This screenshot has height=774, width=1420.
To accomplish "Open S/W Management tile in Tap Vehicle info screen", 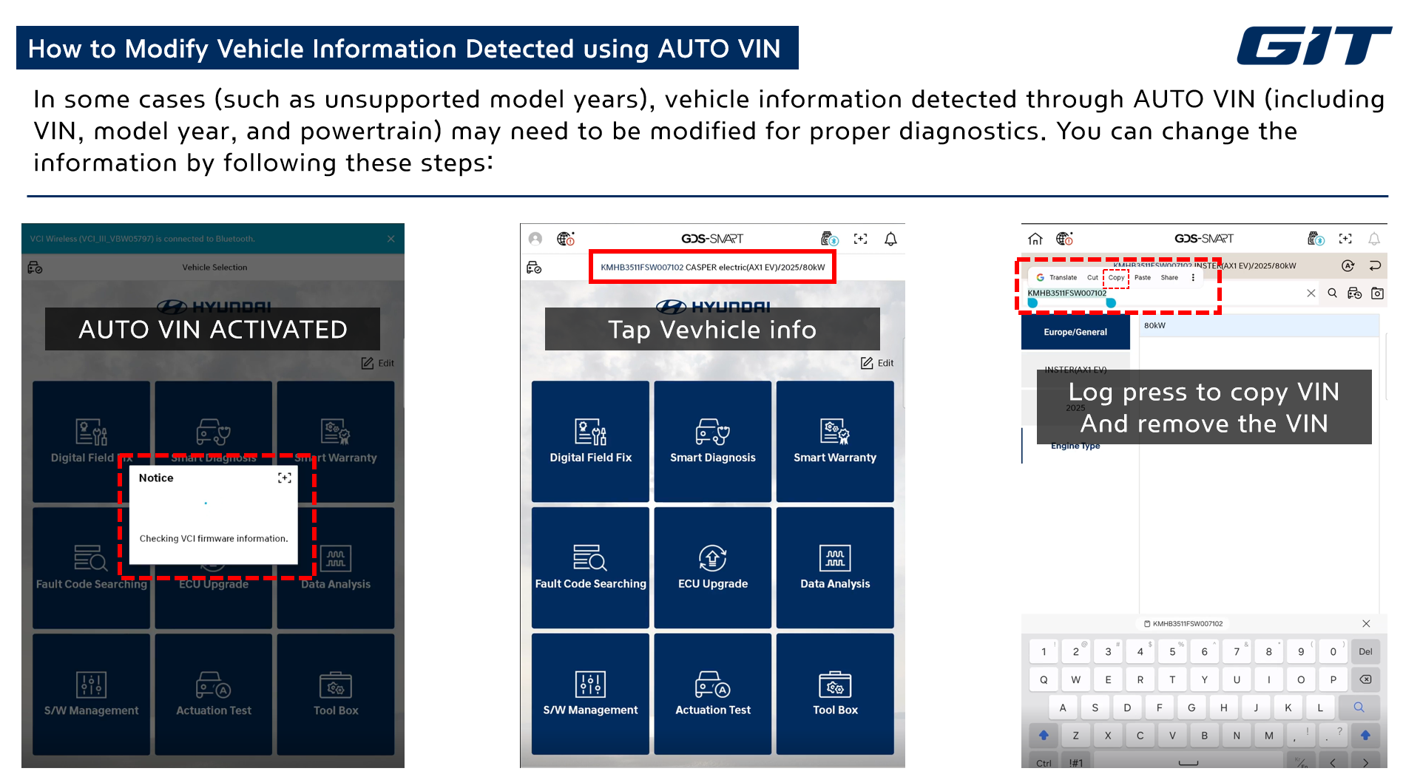I will [590, 694].
